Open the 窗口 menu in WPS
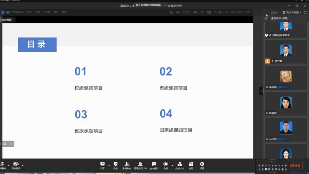The width and height of the screenshot is (309, 174). 56,12
